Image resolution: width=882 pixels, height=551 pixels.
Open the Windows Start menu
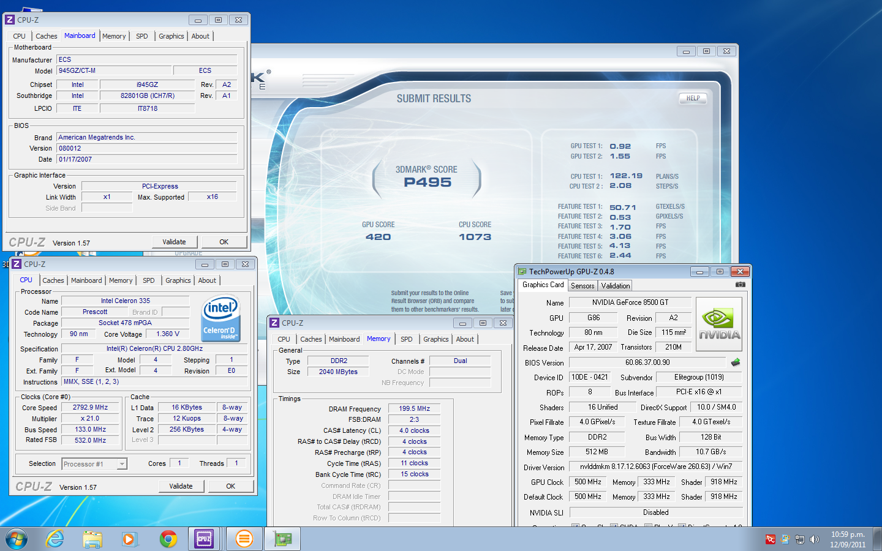click(x=17, y=539)
